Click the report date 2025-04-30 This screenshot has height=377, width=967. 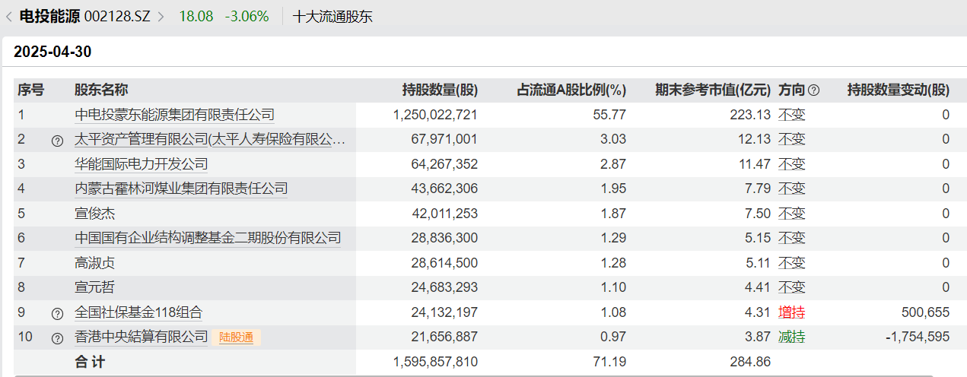(x=52, y=52)
